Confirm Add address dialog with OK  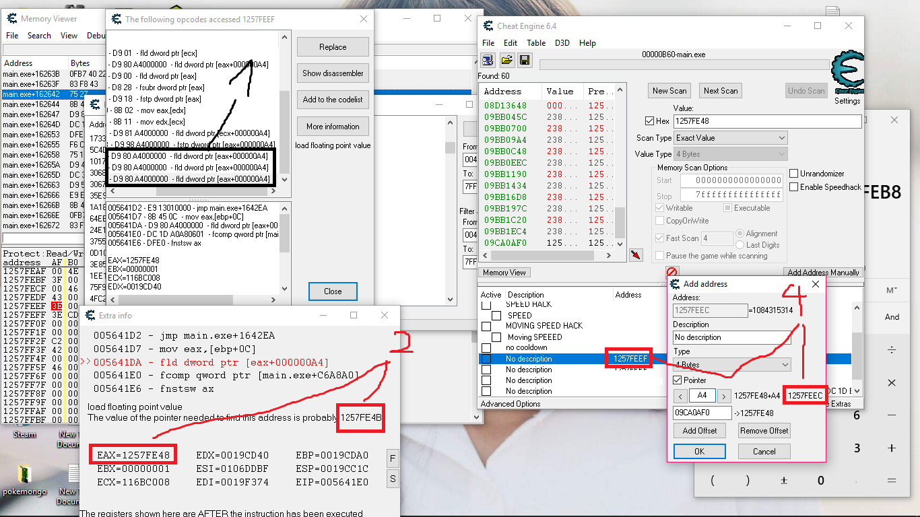click(x=700, y=452)
